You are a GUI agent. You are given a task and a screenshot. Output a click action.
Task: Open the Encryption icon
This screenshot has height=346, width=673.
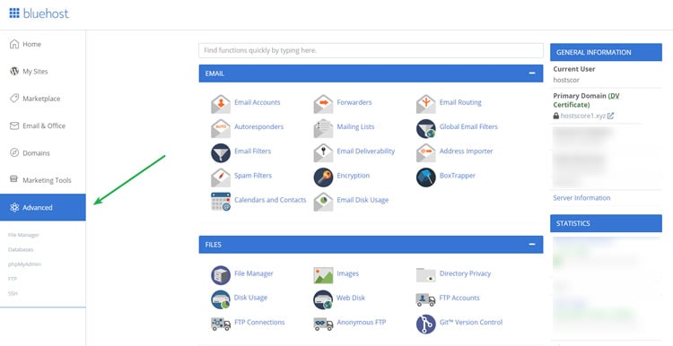point(323,177)
